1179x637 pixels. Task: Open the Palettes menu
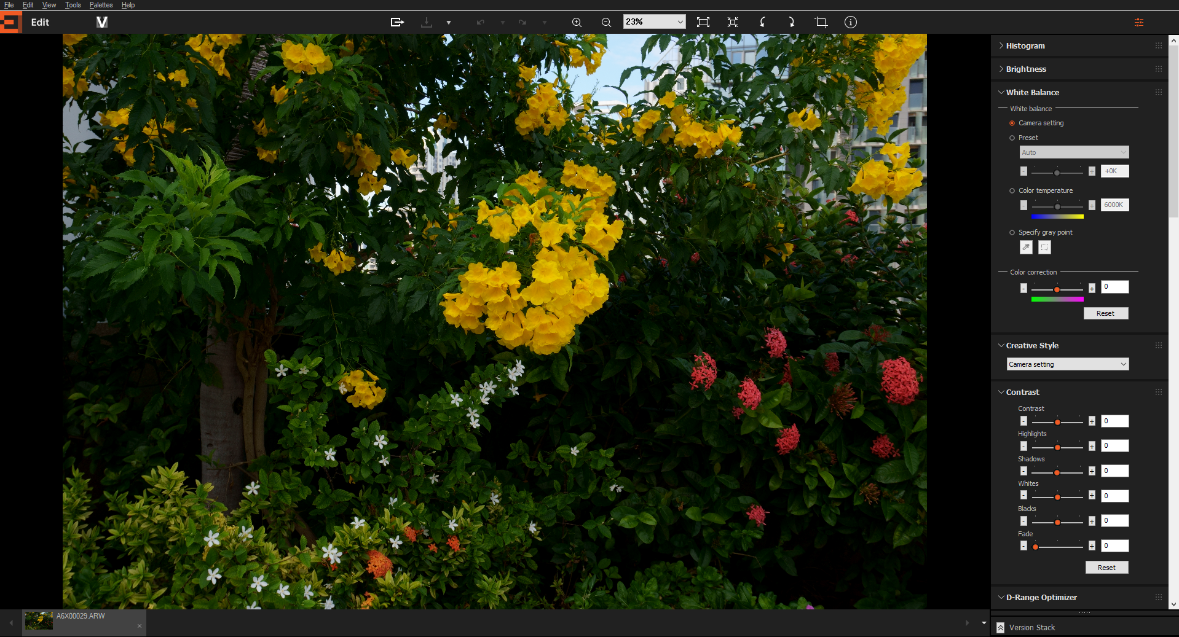[101, 5]
